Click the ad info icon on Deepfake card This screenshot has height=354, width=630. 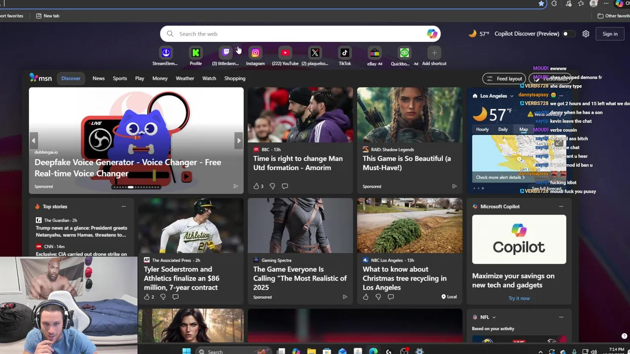[235, 186]
